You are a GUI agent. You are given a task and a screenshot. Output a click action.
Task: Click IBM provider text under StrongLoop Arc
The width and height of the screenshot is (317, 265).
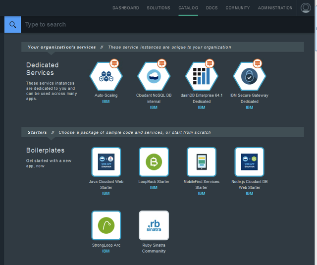(x=106, y=251)
